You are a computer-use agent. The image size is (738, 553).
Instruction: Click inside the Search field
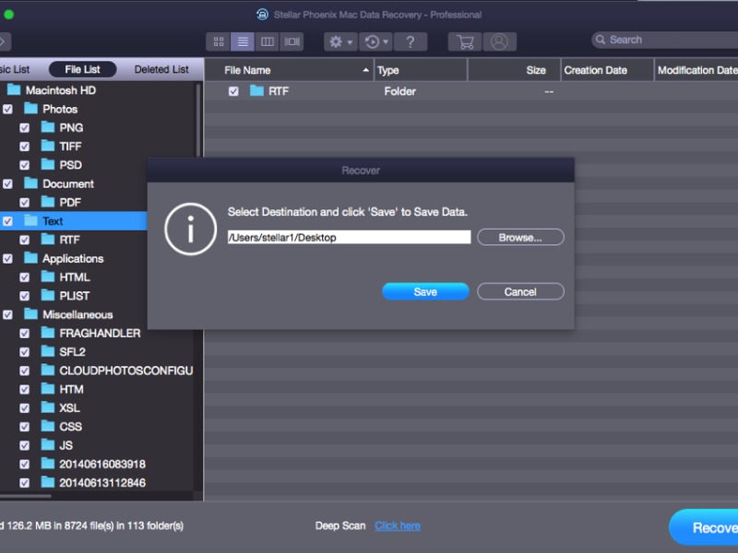[x=664, y=40]
